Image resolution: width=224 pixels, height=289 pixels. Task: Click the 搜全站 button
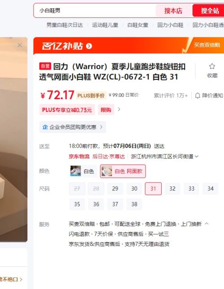click(x=209, y=11)
